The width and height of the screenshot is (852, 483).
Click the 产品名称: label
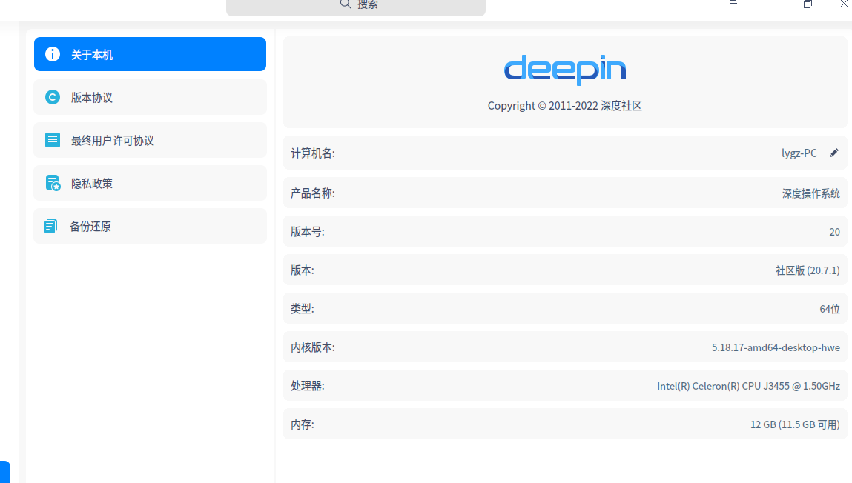(x=313, y=193)
